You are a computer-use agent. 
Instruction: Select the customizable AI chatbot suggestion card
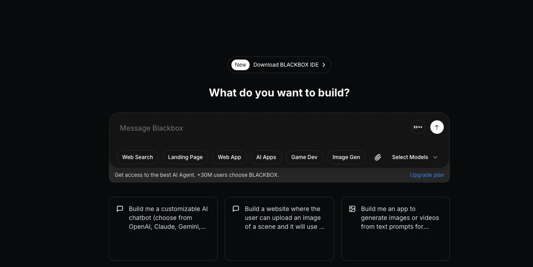[x=163, y=228]
